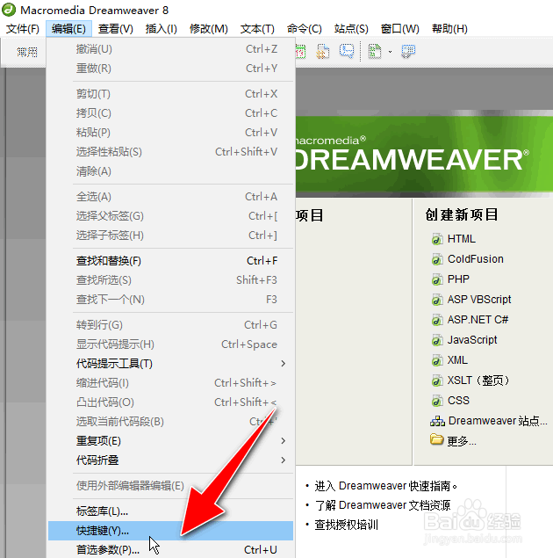Open 首选参数(P)... preferences
This screenshot has height=558, width=553.
point(170,550)
